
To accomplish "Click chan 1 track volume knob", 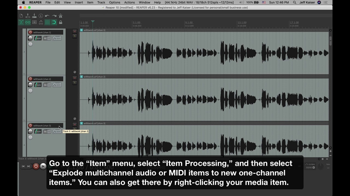I will click(x=30, y=38).
